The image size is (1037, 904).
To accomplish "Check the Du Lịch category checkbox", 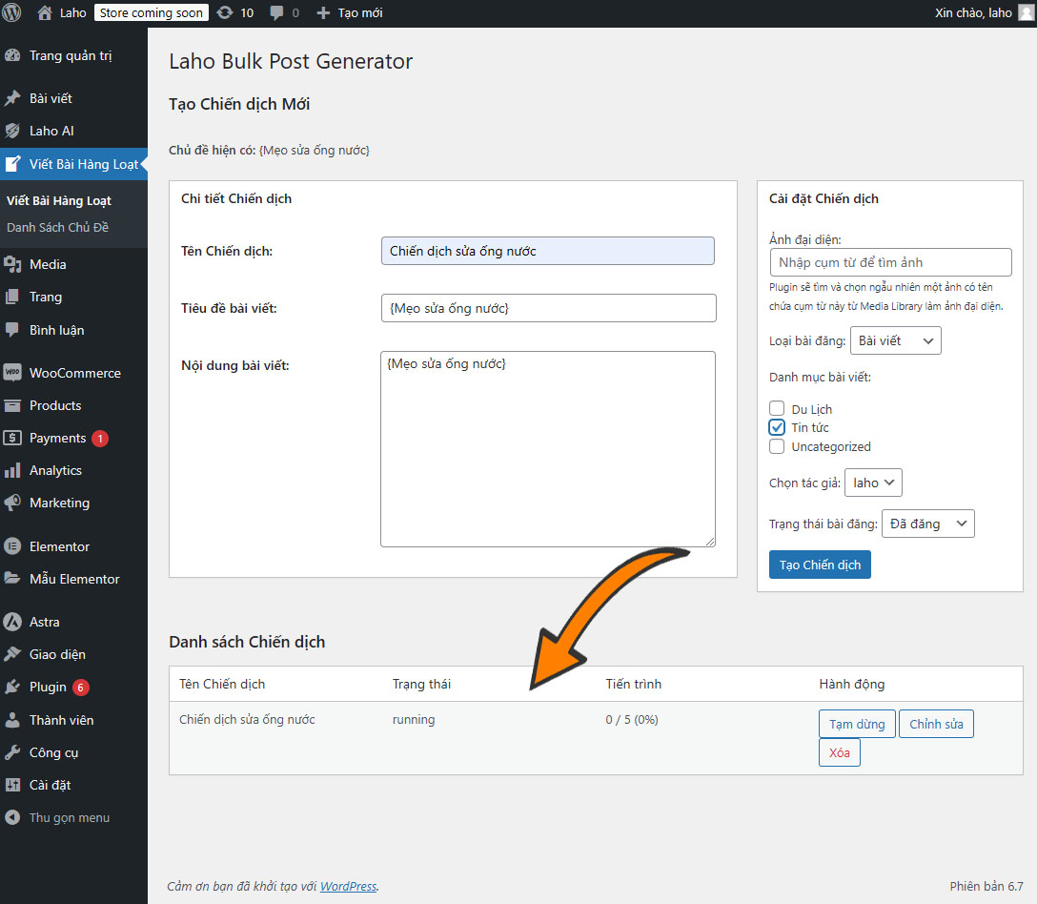I will pos(777,409).
